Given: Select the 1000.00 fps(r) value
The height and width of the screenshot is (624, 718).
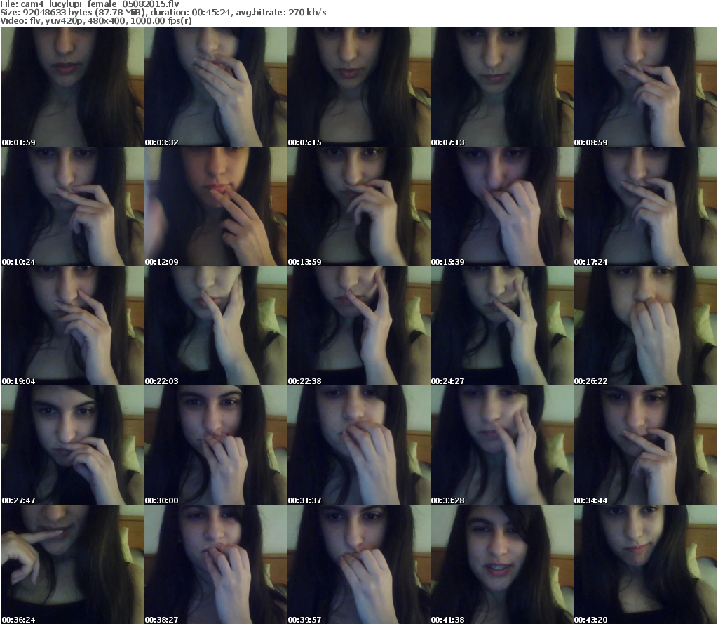Looking at the screenshot, I should coord(161,20).
